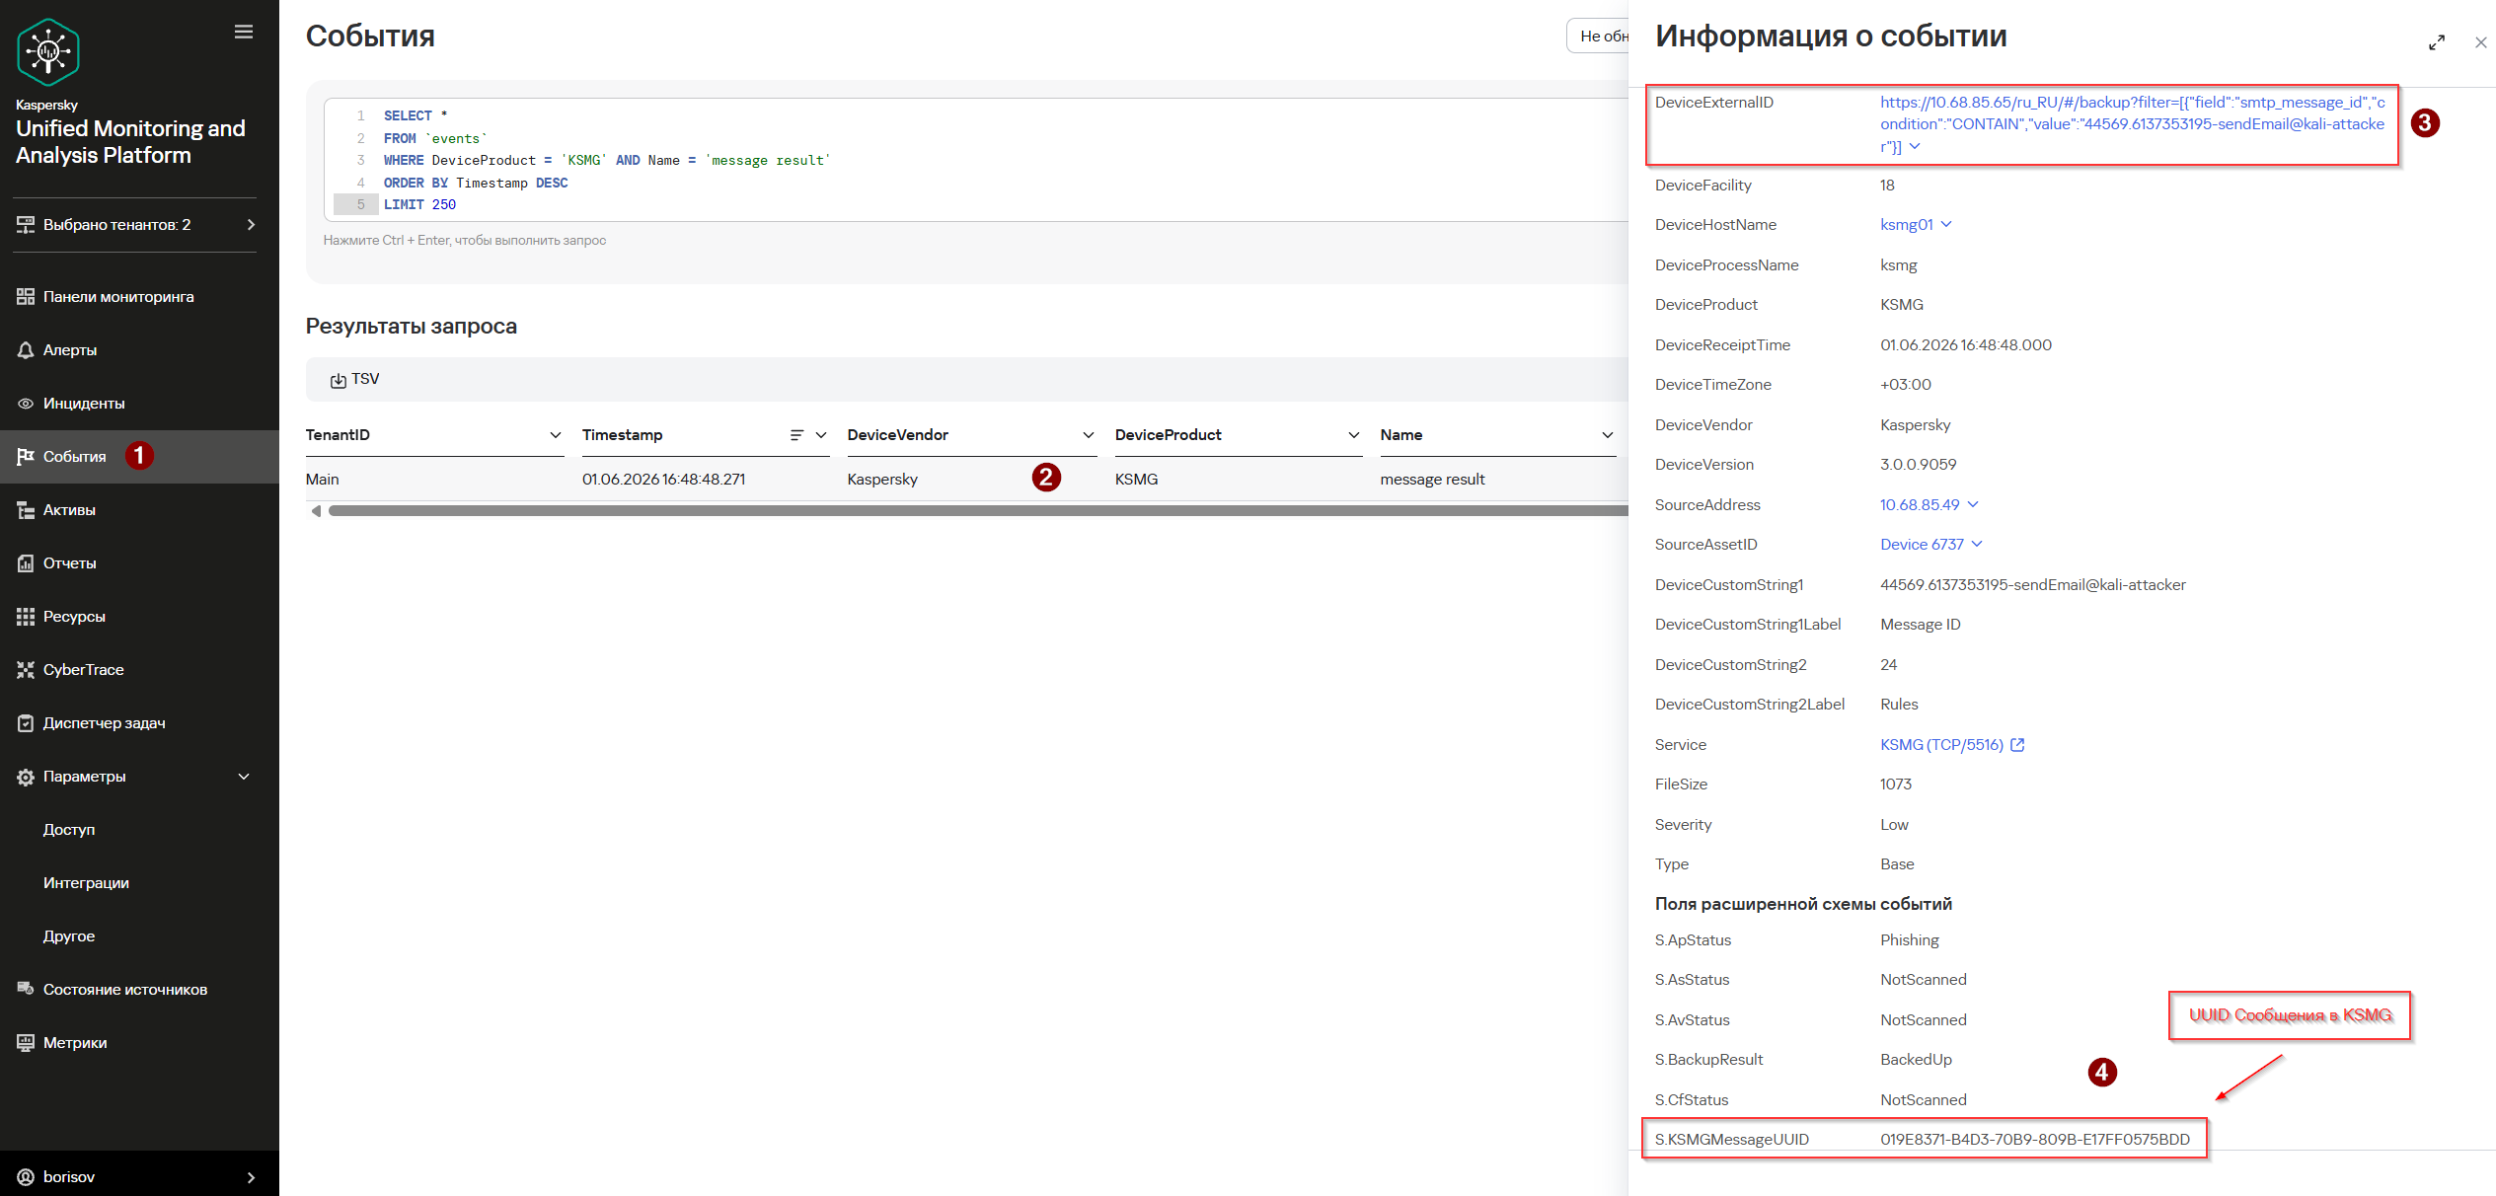Open Панели мониторинга menu
This screenshot has width=2496, height=1196.
coord(118,297)
